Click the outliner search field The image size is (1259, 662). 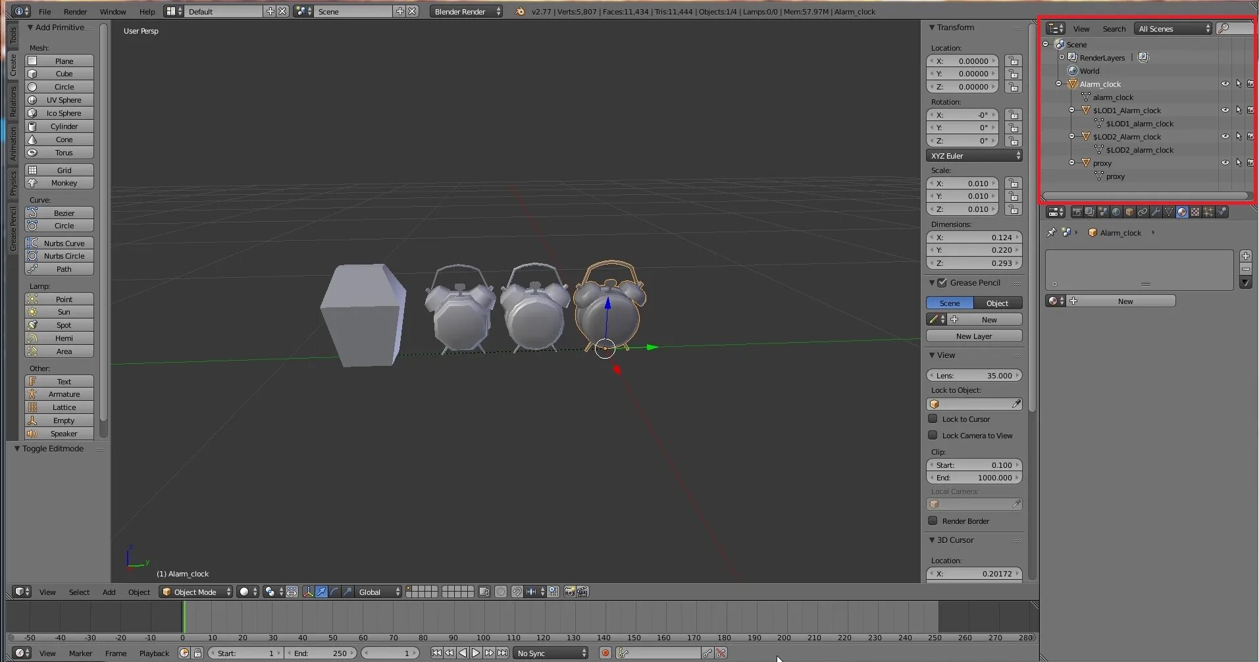click(1235, 28)
